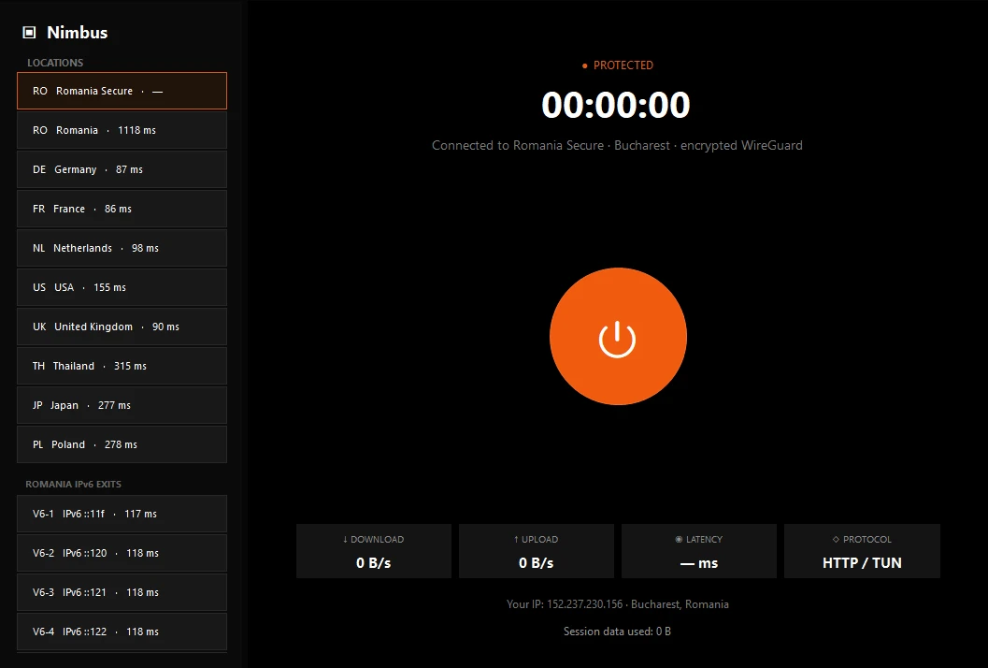The height and width of the screenshot is (668, 988).
Task: Select the Japan 277 ms server
Action: click(122, 405)
